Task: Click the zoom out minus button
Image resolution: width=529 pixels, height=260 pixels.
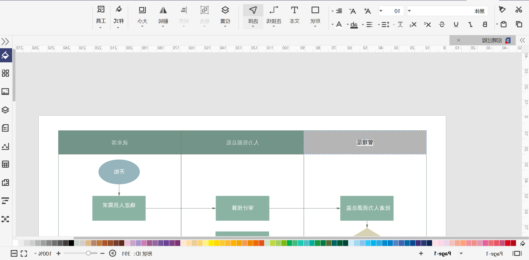Action: tap(102, 253)
